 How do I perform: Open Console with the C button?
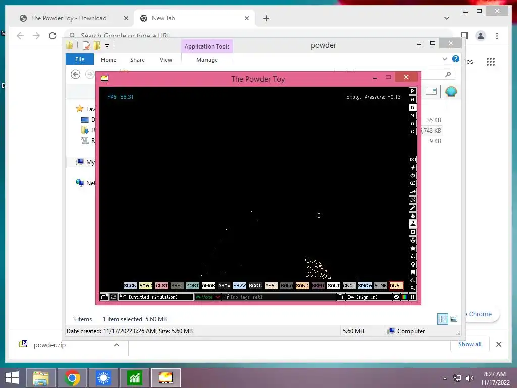412,132
